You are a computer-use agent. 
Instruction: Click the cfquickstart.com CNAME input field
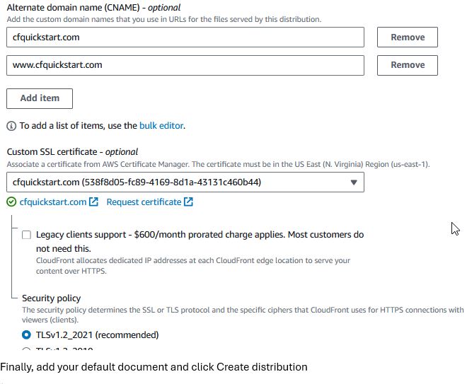pos(185,37)
